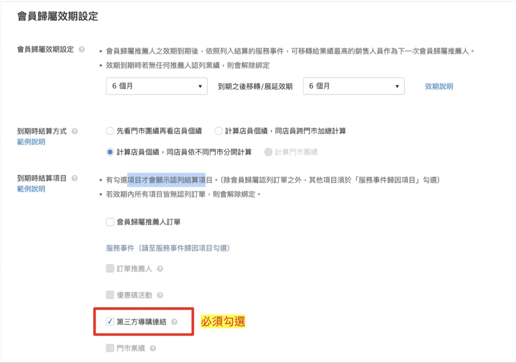This screenshot has height=363, width=516.
Task: Click help icon next to 門市業績
Action: click(x=153, y=348)
